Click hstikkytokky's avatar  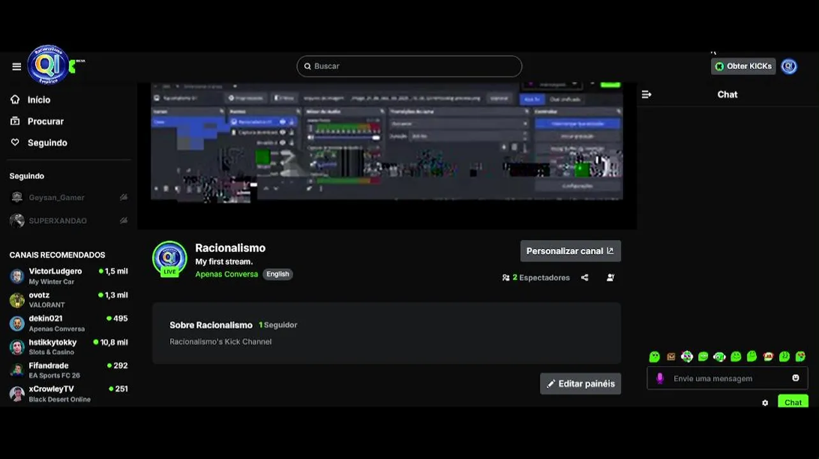[x=17, y=347]
